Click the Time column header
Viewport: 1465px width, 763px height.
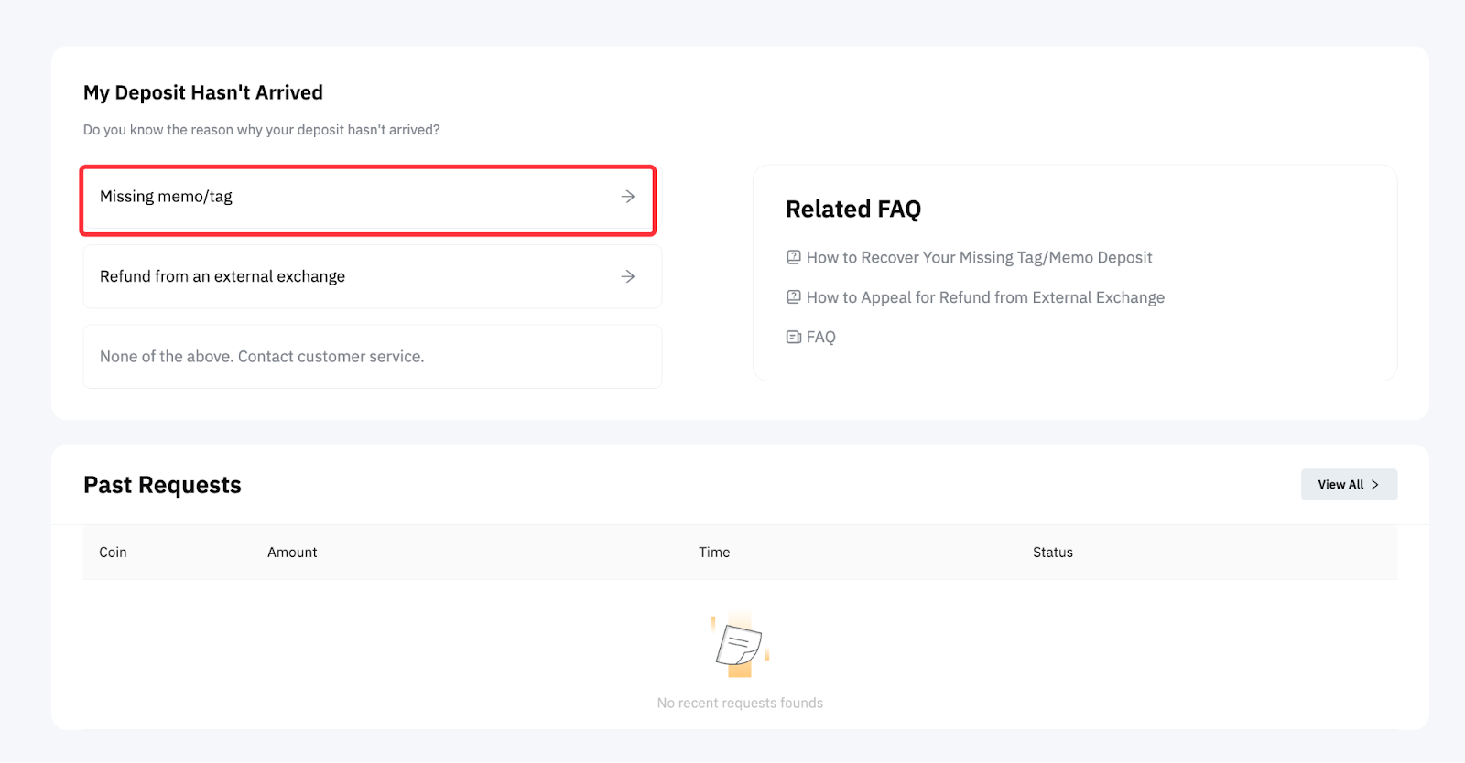[714, 553]
